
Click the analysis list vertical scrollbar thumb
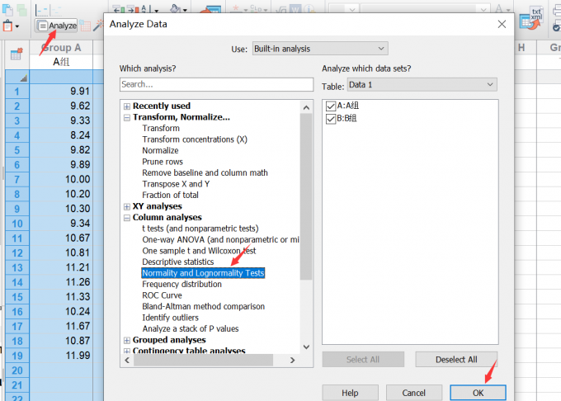click(306, 196)
